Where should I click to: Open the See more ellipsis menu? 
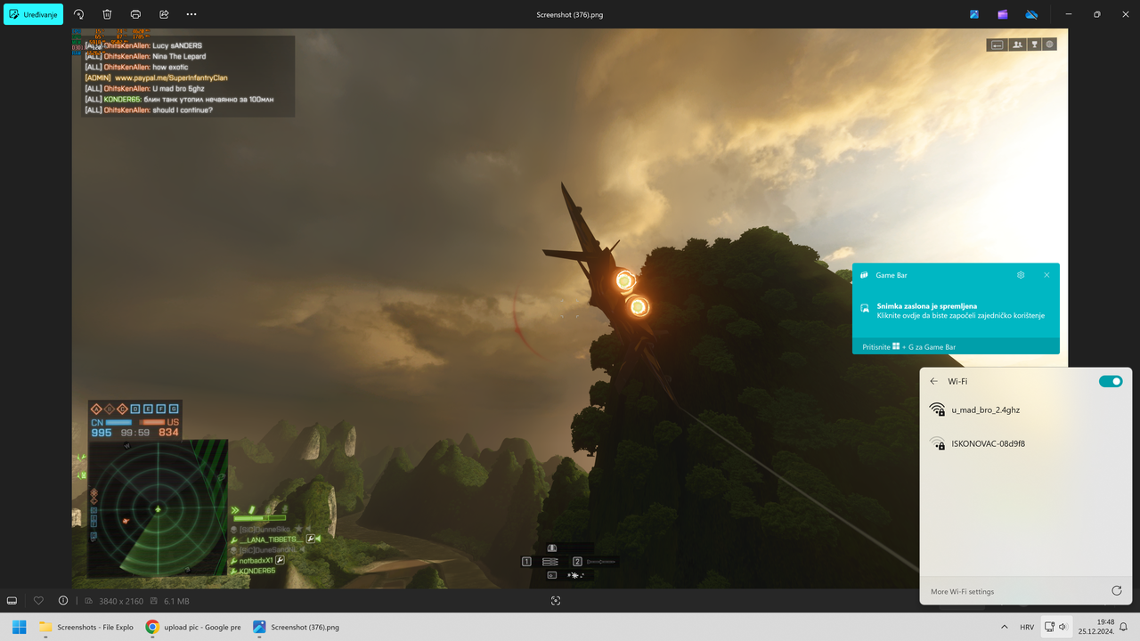(190, 14)
